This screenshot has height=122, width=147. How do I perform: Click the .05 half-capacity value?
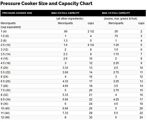(x=116, y=32)
